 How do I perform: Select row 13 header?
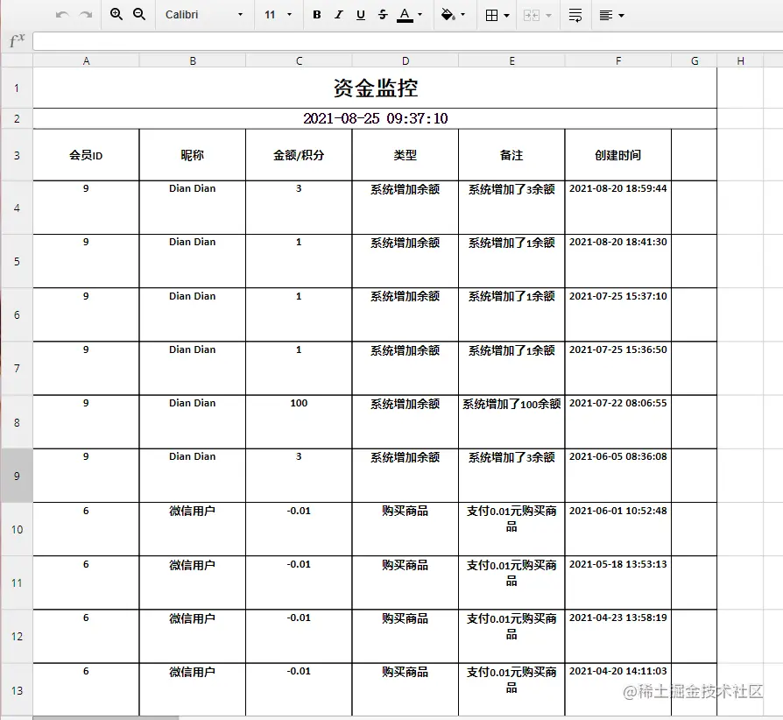(x=17, y=690)
